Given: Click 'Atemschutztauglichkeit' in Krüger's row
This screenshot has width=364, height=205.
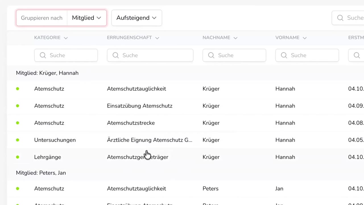Looking at the screenshot, I should (136, 89).
